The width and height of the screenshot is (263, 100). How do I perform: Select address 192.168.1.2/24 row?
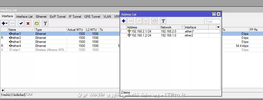click(171, 35)
